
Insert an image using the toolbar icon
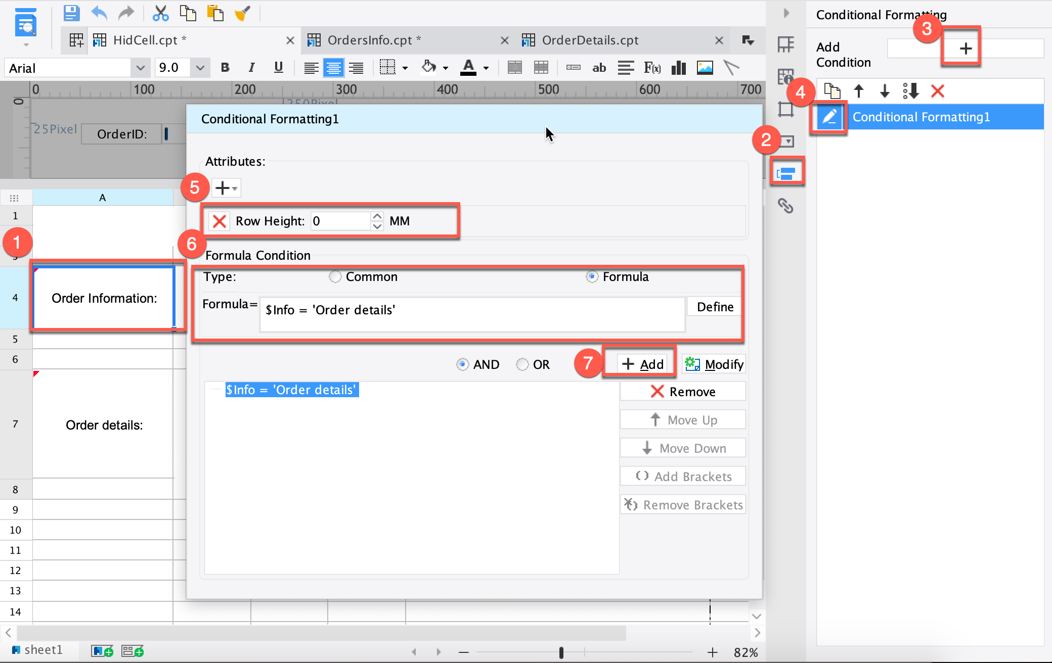click(705, 67)
